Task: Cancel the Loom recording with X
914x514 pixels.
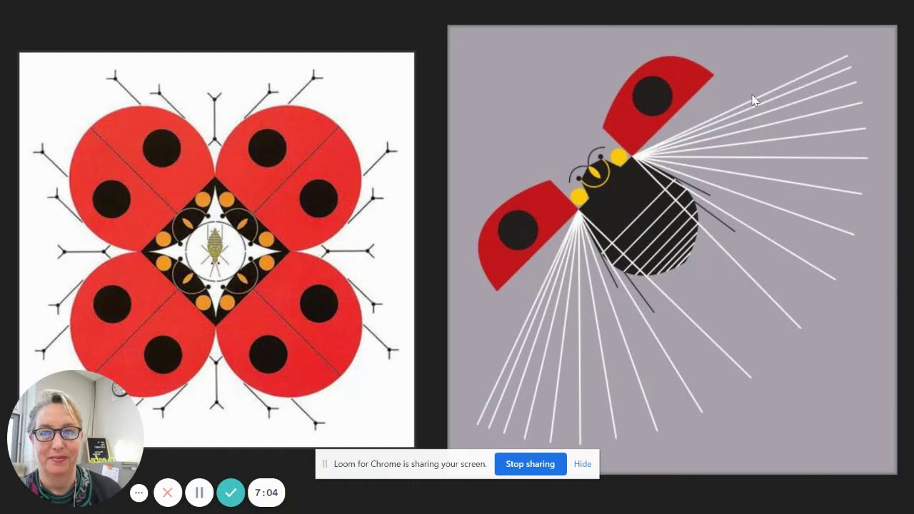Action: pos(168,493)
